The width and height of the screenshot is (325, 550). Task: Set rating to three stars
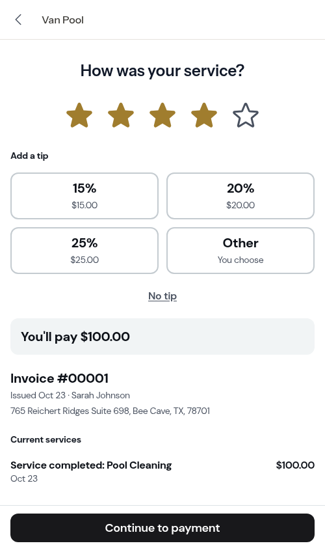tap(162, 115)
